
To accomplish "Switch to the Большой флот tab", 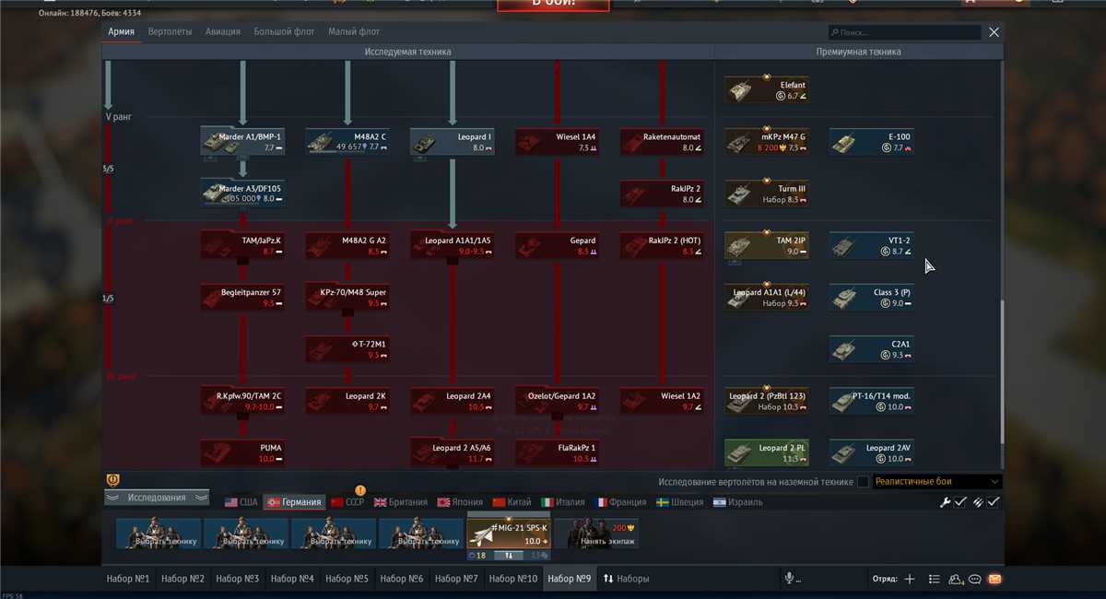I will tap(284, 31).
